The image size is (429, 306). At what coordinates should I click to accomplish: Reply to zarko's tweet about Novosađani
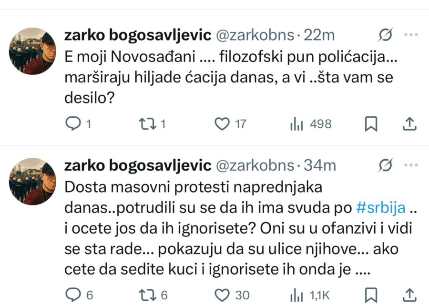[x=75, y=123]
